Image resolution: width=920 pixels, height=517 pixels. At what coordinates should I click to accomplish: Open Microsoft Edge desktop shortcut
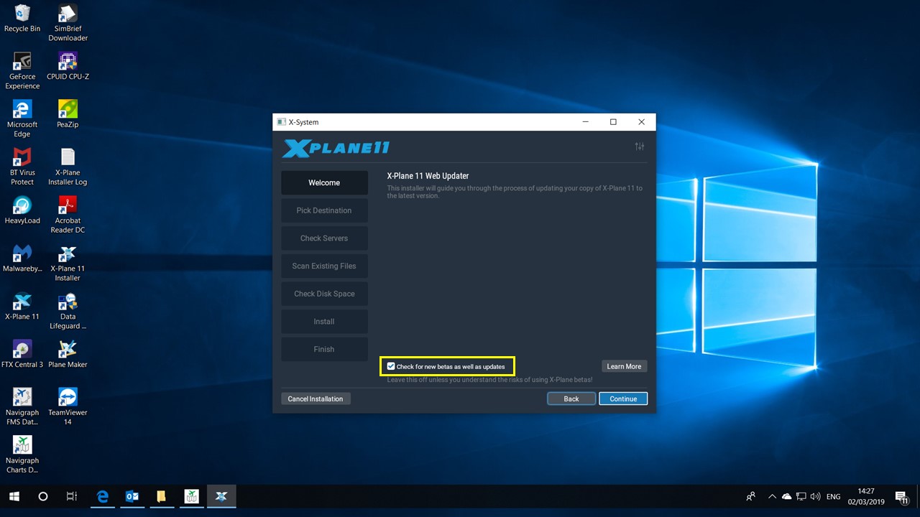22,118
